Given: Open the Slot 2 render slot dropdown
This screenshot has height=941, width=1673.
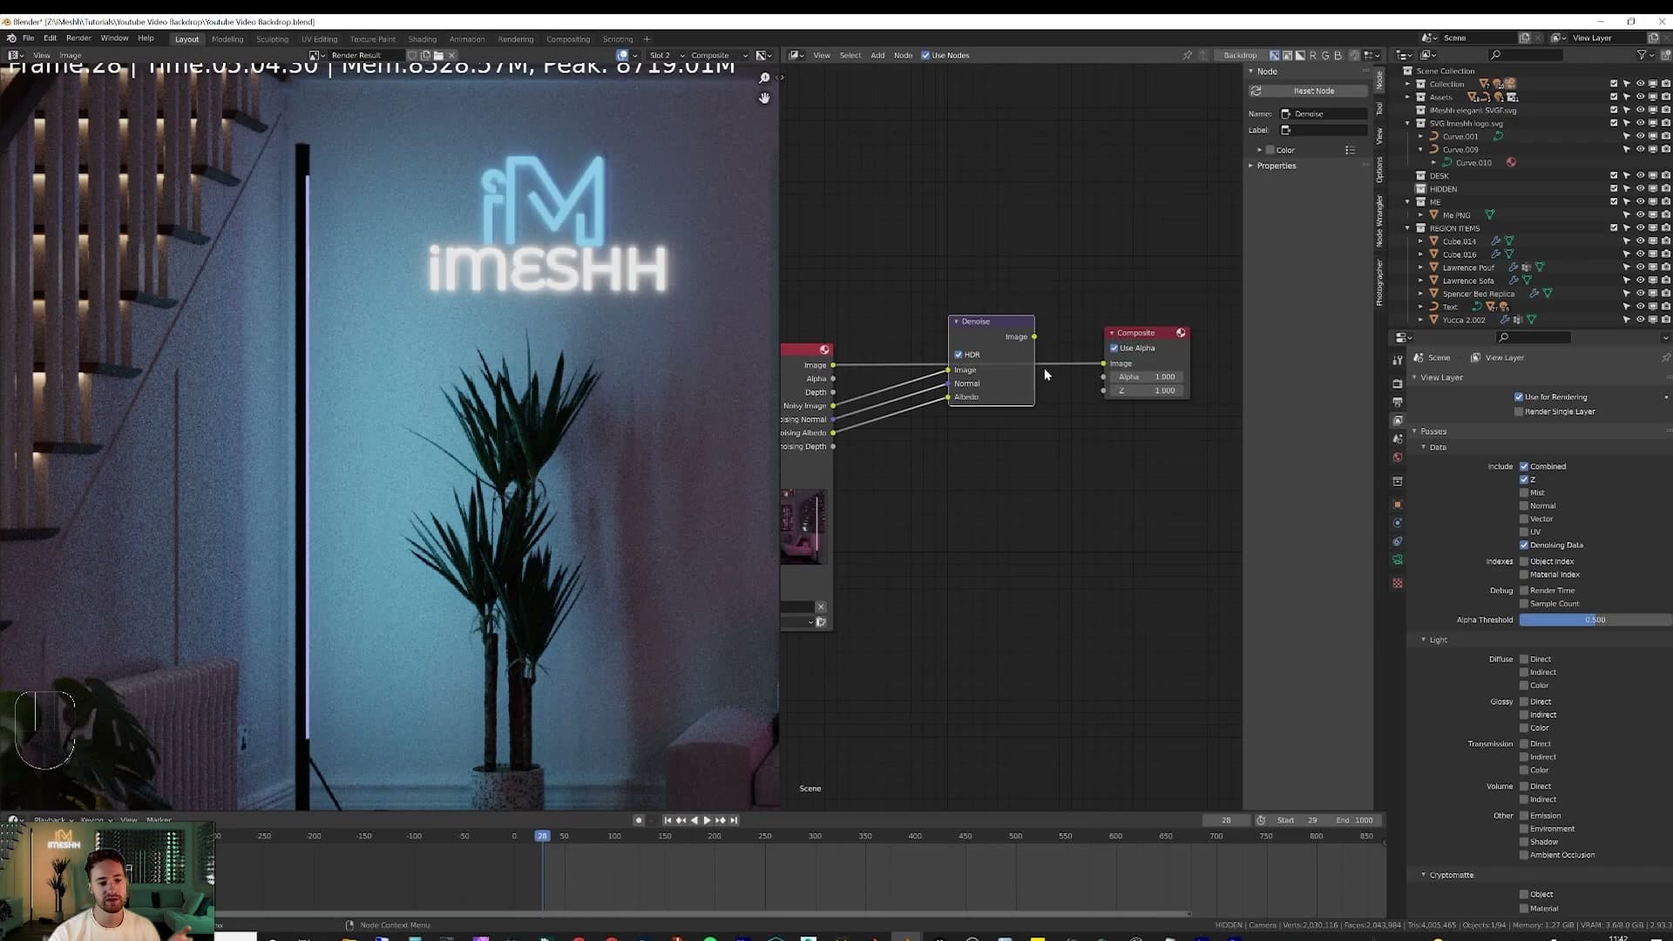Looking at the screenshot, I should [x=667, y=55].
